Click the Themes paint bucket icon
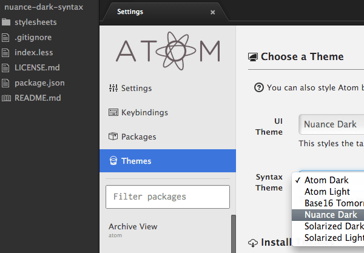The image size is (364, 253). 113,161
